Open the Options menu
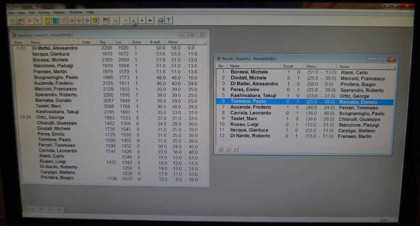 59,13
